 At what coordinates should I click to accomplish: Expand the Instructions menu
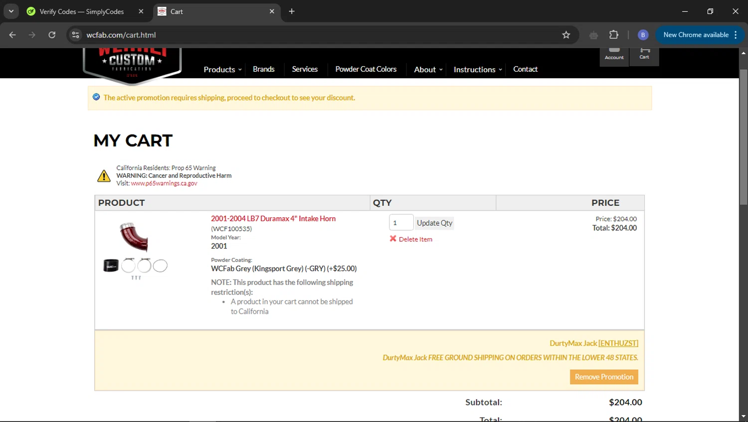click(x=478, y=69)
